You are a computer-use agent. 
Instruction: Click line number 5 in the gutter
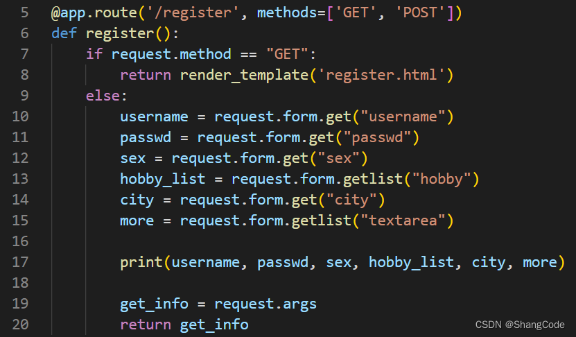[25, 12]
